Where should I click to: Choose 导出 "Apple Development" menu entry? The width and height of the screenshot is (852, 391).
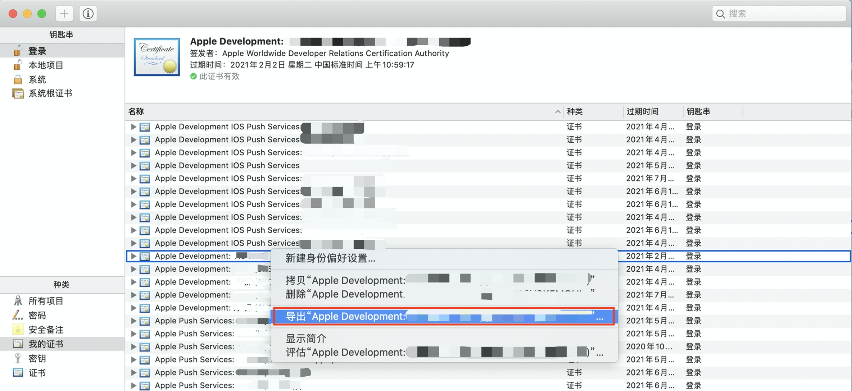pos(444,316)
